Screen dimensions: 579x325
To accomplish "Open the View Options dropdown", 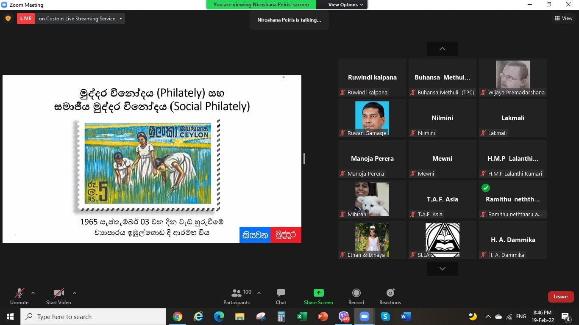I will [345, 5].
